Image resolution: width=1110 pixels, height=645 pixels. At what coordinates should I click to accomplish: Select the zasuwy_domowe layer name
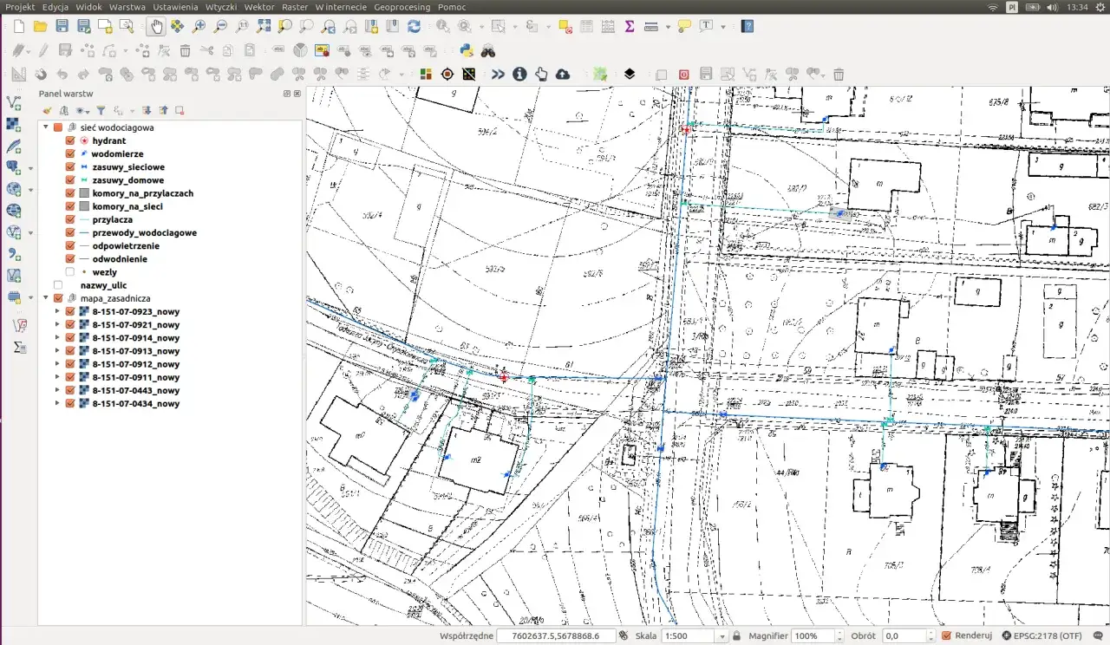[127, 180]
